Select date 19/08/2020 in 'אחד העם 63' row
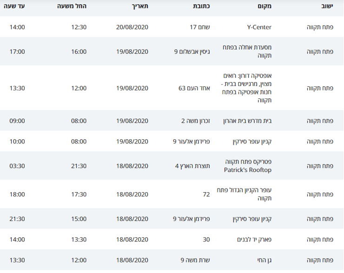This screenshot has height=273, width=344. [x=132, y=88]
